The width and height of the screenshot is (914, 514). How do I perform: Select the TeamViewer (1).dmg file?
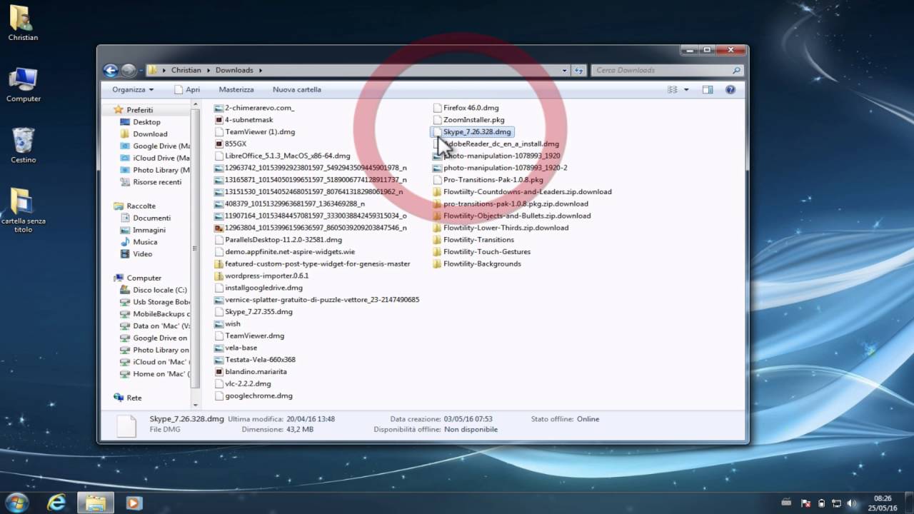pos(255,132)
